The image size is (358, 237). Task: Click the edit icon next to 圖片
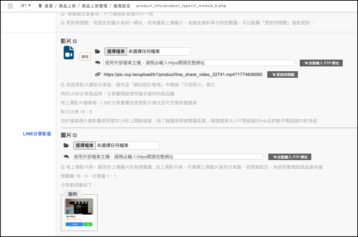tap(75, 135)
